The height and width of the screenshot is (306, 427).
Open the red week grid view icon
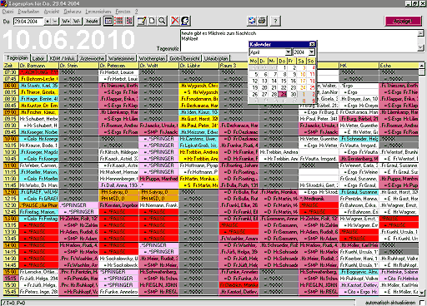[118, 21]
